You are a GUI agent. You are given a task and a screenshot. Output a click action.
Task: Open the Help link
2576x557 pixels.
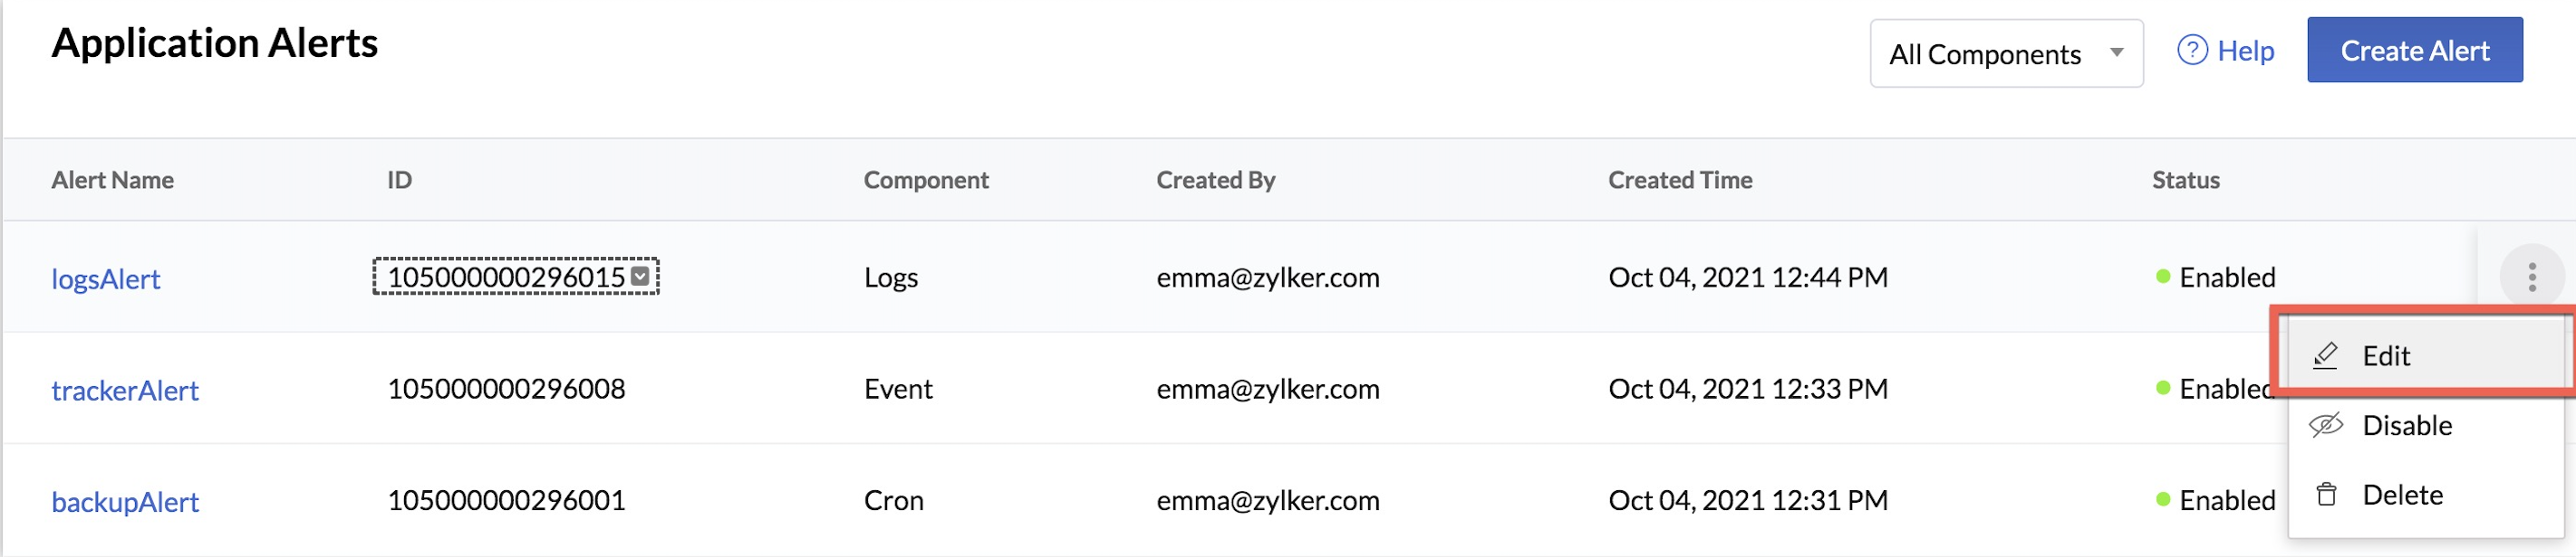click(x=2245, y=50)
